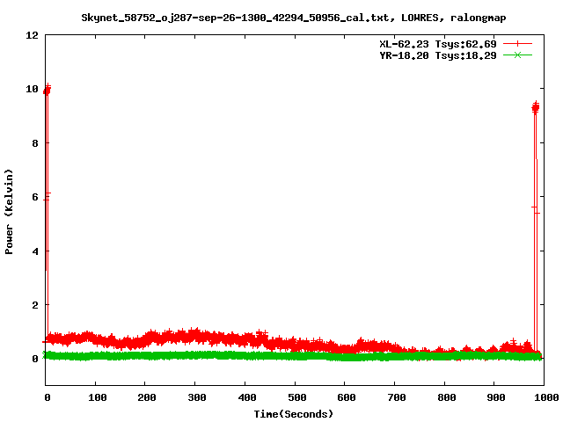563x422 pixels.
Task: Click the y-axis tick label 4
Action: coord(35,251)
